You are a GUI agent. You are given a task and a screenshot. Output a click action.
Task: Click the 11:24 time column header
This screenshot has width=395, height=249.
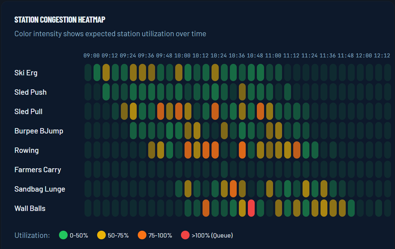pyautogui.click(x=309, y=56)
